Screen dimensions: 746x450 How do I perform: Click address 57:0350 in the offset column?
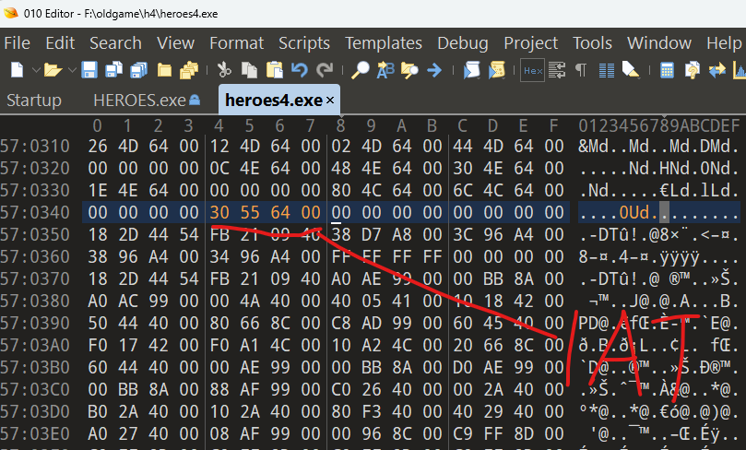[x=35, y=235]
